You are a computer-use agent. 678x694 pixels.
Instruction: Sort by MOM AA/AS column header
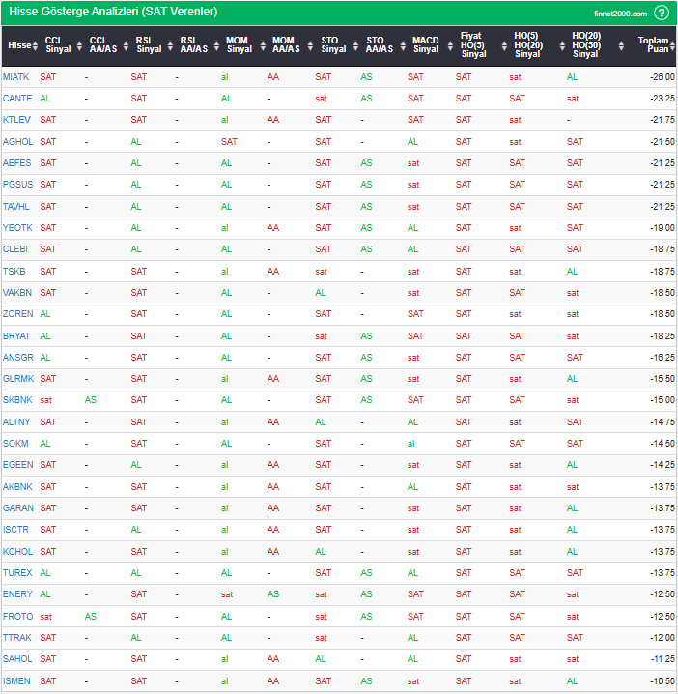[x=286, y=45]
